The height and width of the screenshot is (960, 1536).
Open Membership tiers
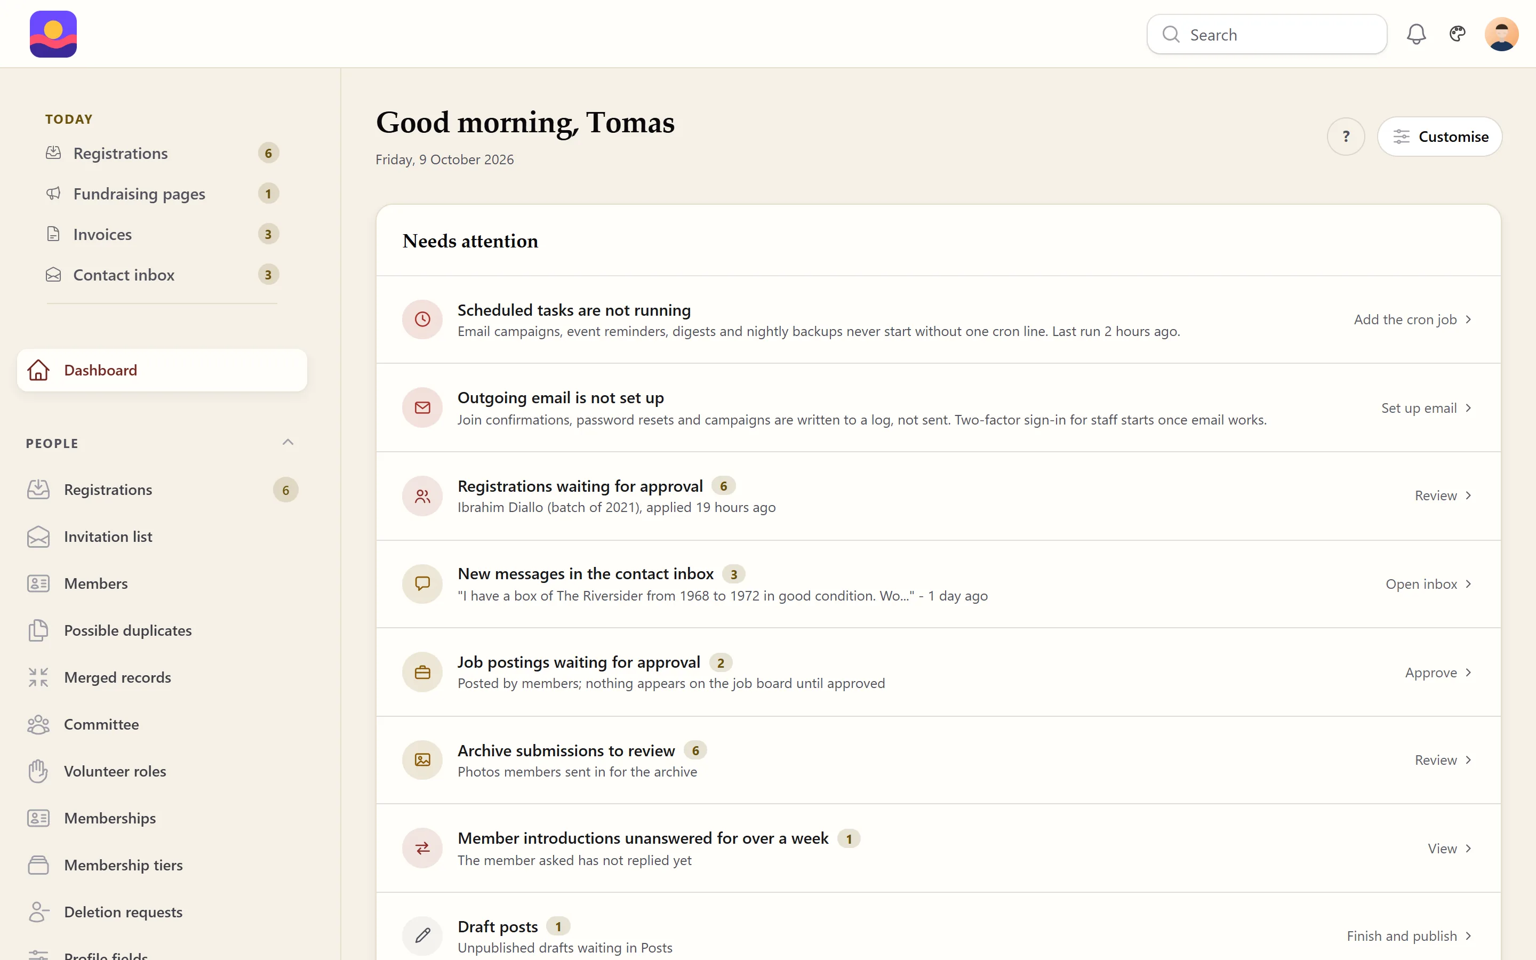pyautogui.click(x=163, y=866)
